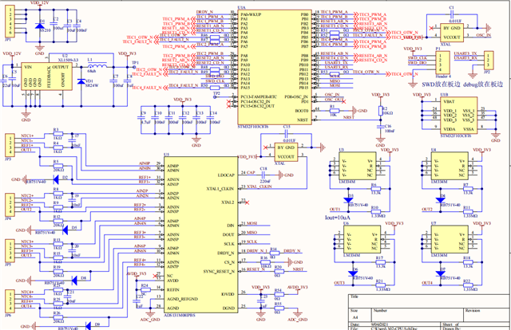Select the D8 diode

click(74, 281)
